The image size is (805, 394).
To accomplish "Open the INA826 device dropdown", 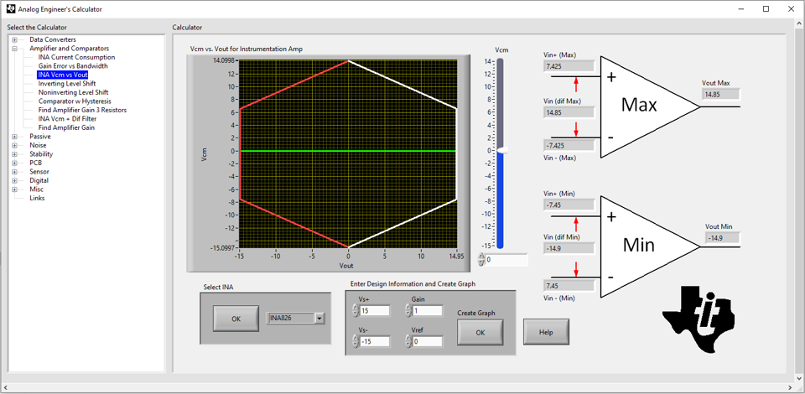I will (x=319, y=318).
